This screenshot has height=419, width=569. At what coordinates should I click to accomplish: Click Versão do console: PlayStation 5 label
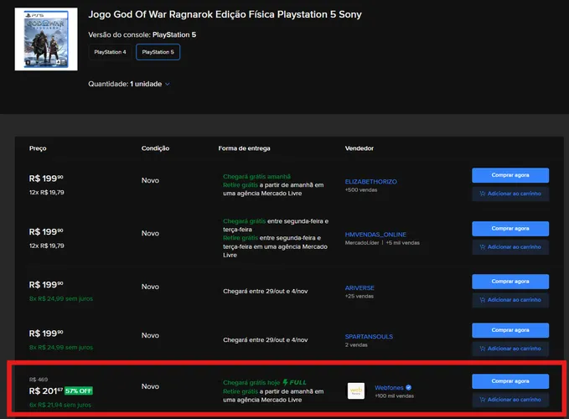point(142,35)
